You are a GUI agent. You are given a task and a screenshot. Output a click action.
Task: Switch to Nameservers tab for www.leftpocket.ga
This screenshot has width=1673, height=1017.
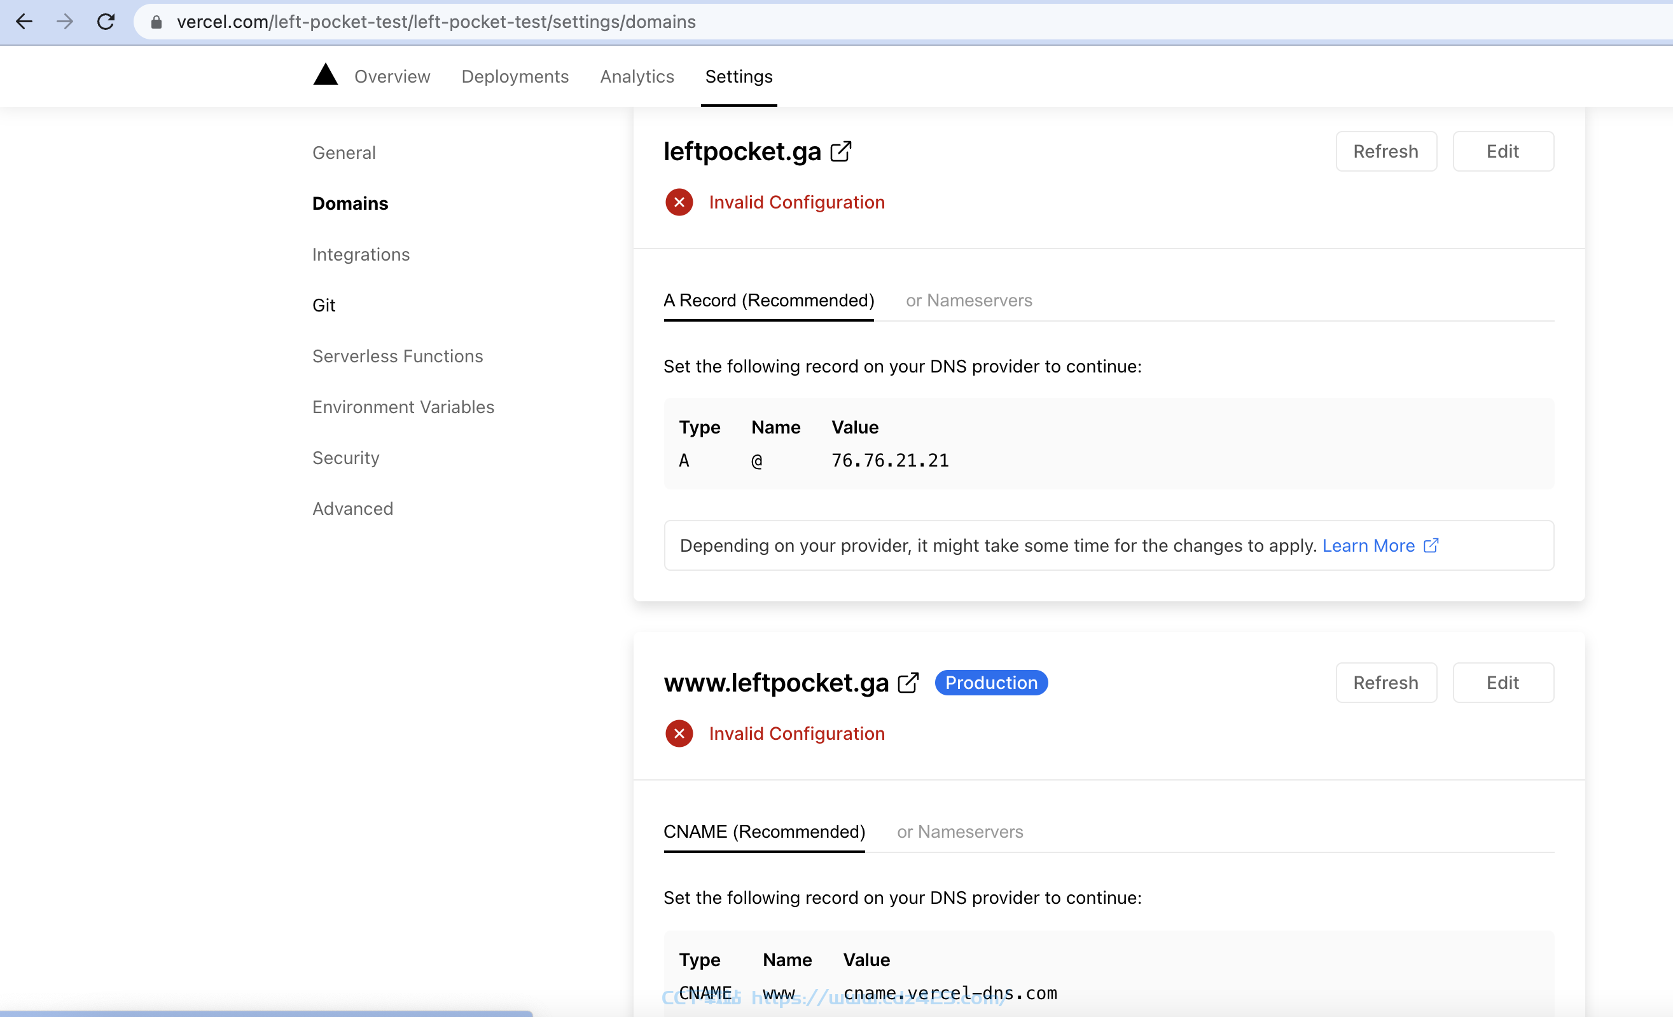click(x=960, y=832)
